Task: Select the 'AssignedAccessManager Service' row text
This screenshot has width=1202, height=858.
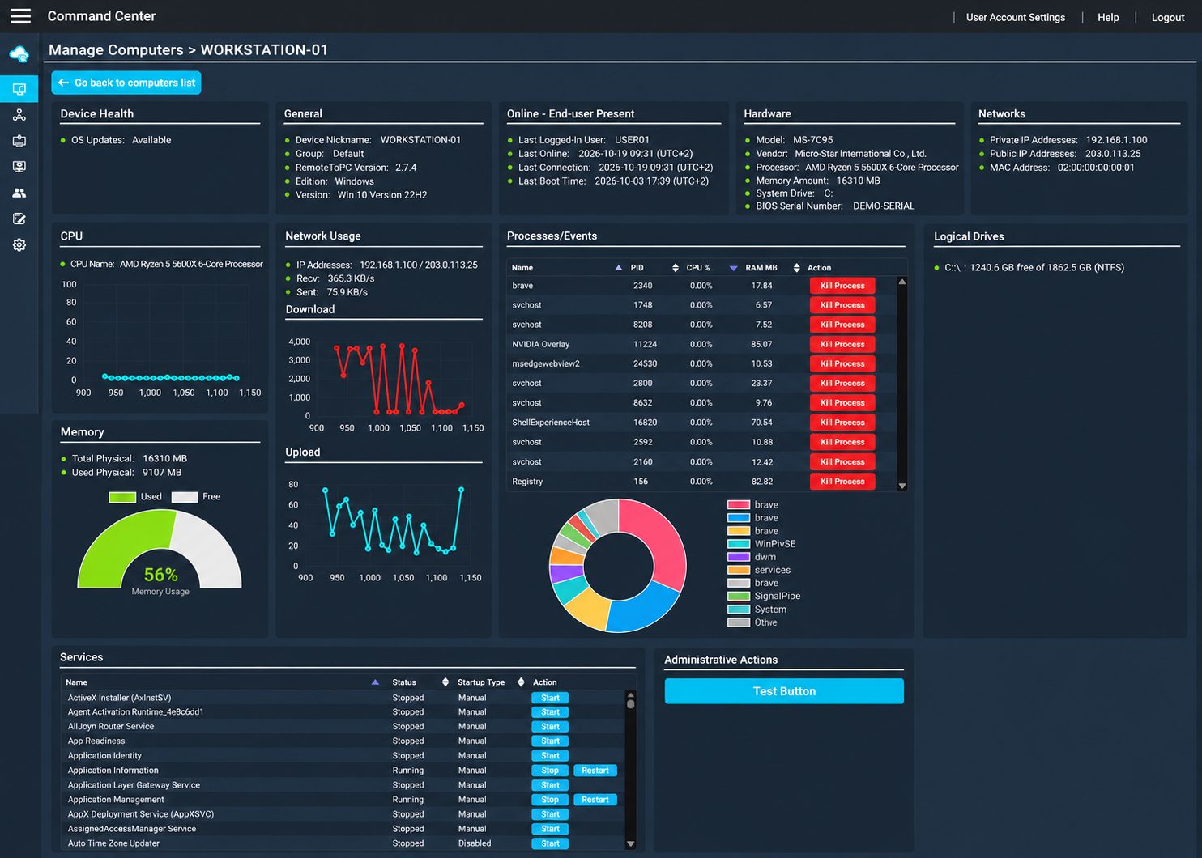Action: (132, 829)
